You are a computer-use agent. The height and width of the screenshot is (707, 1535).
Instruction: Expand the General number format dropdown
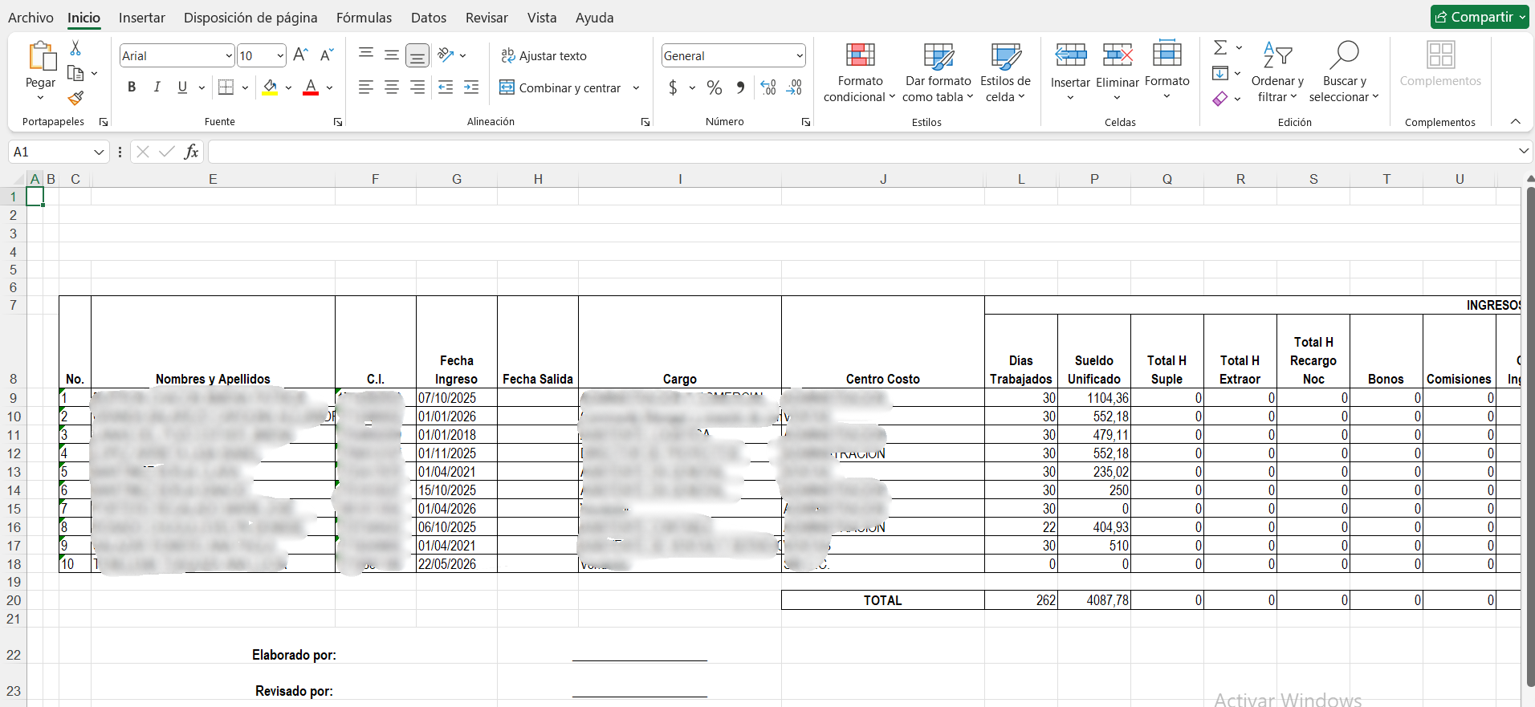(x=800, y=55)
